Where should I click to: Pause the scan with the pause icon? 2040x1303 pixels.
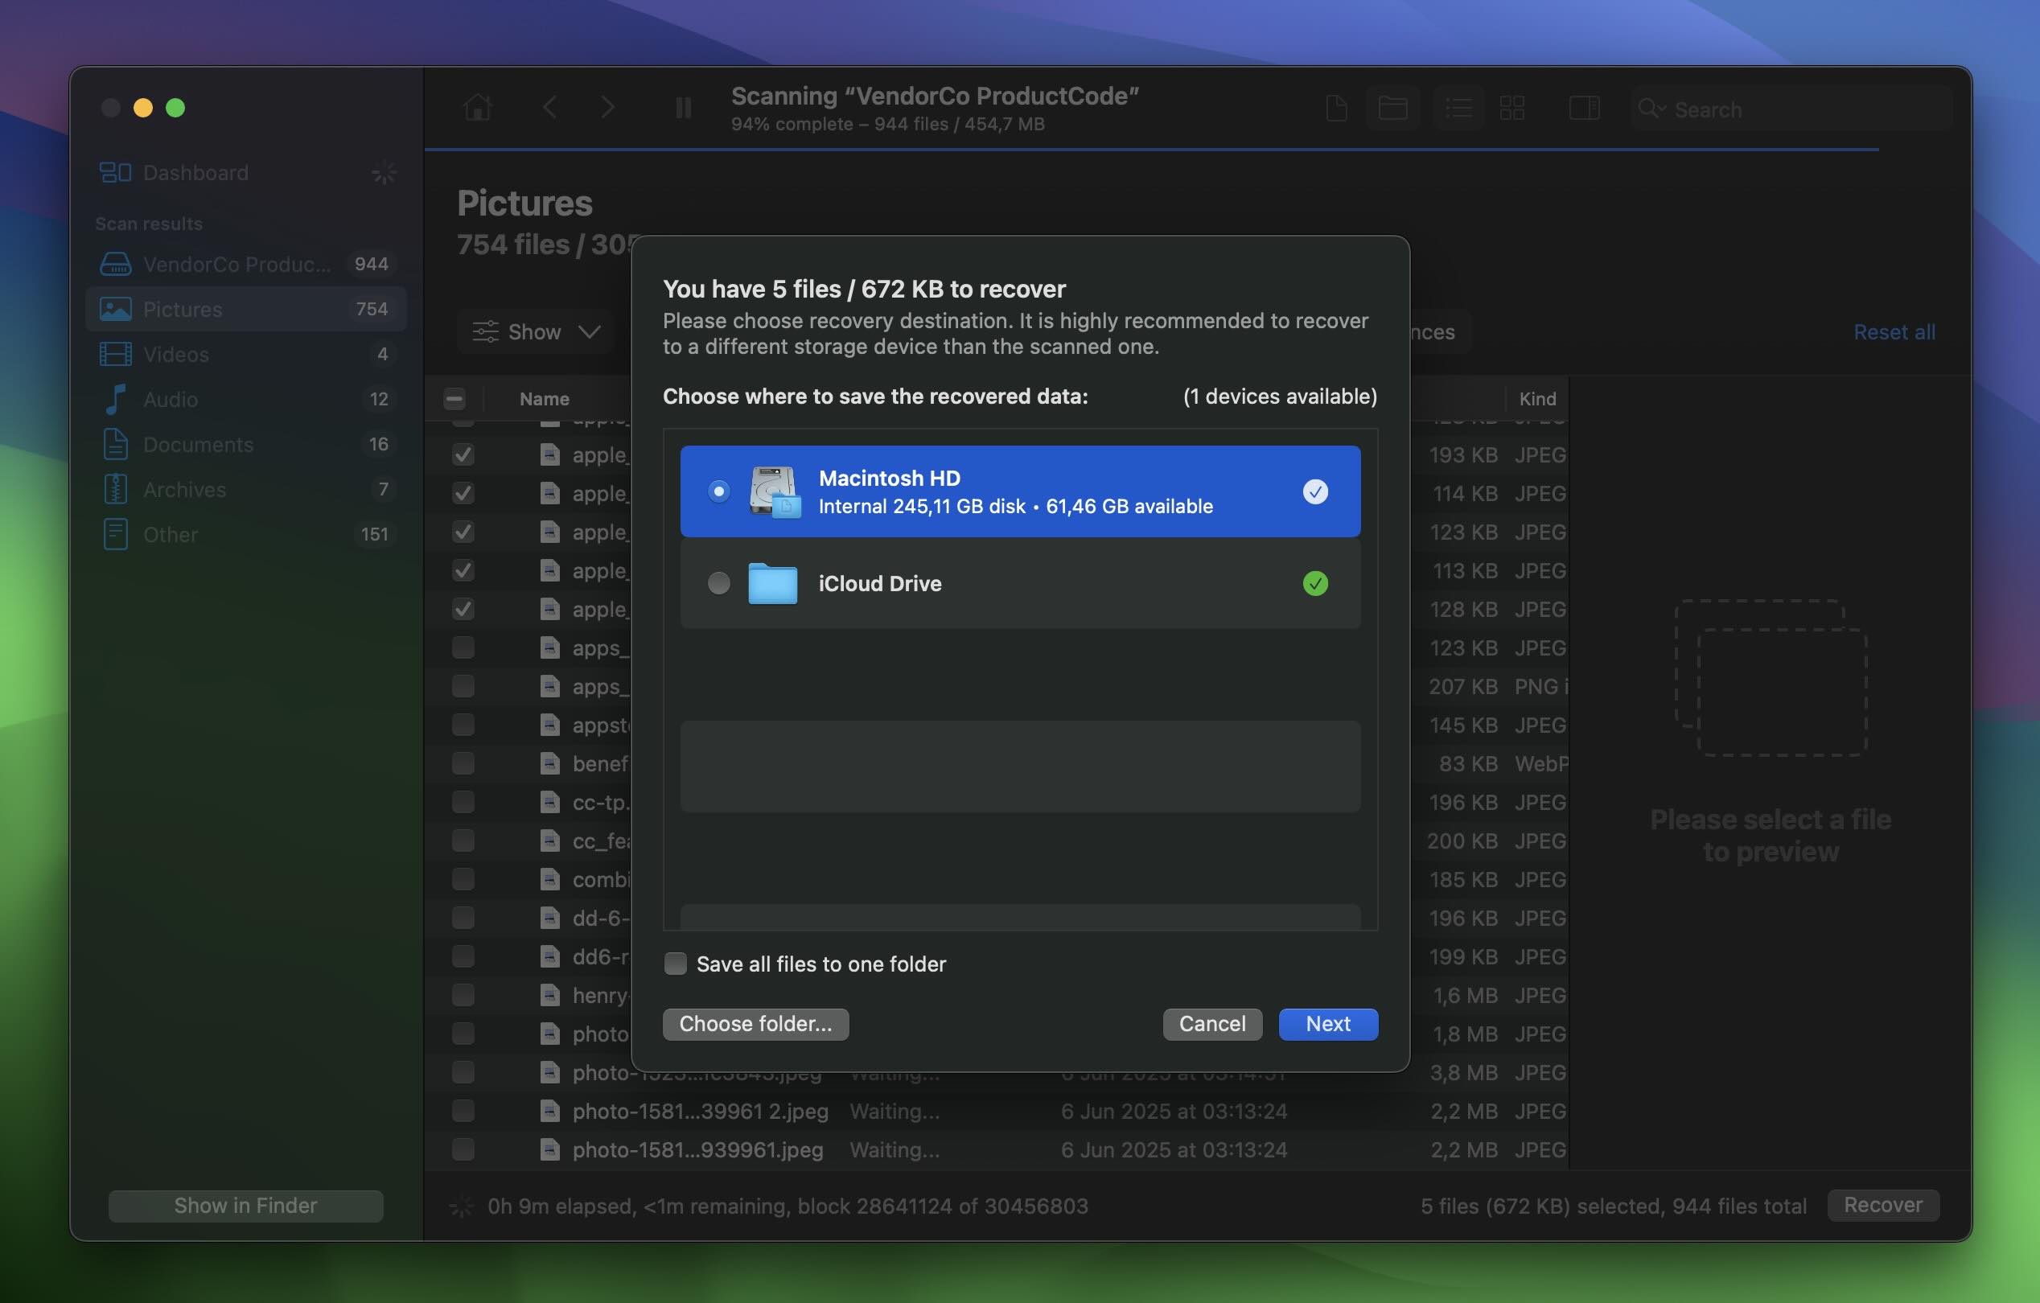(683, 108)
